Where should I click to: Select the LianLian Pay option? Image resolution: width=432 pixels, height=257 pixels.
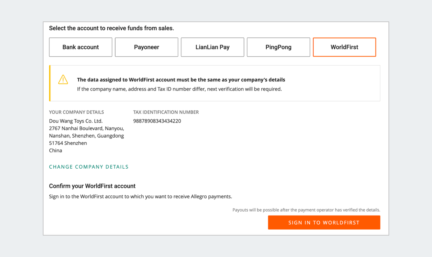(x=212, y=47)
